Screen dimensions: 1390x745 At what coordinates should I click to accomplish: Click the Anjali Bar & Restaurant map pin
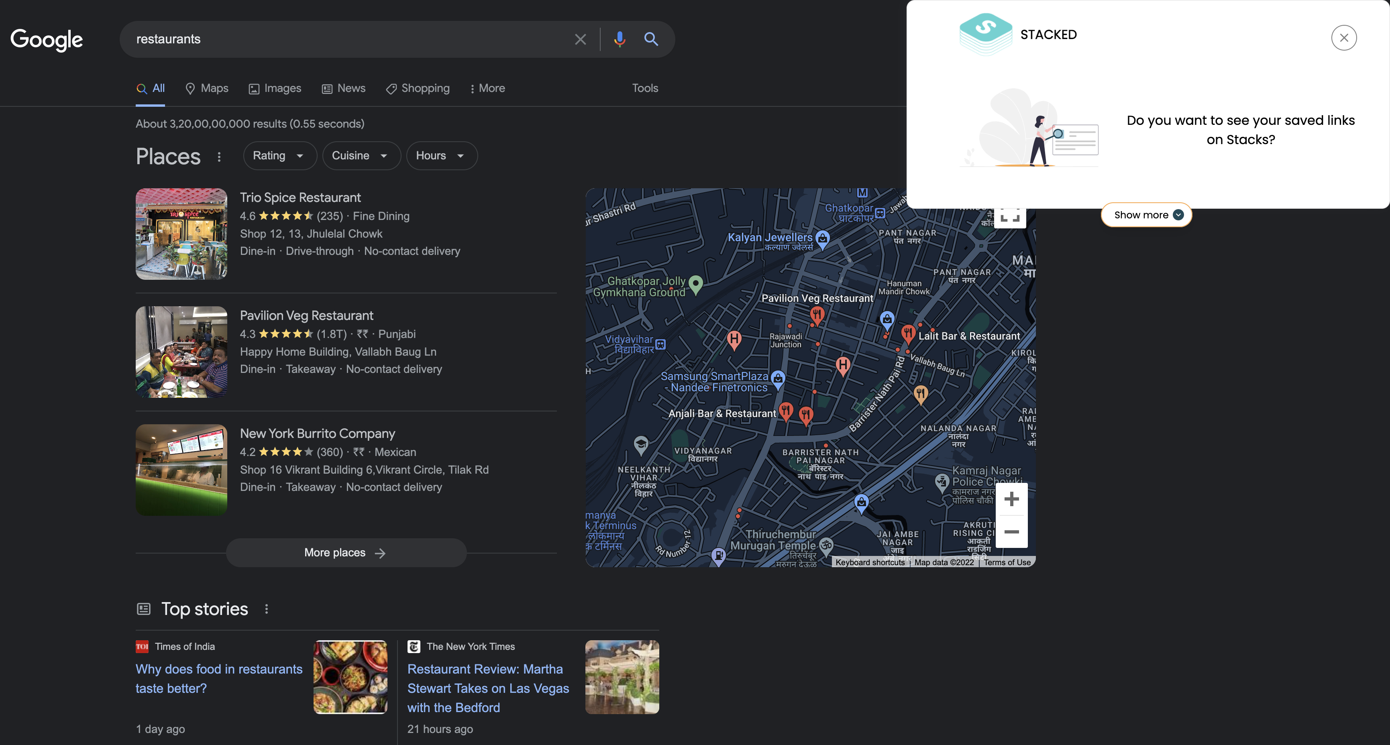click(x=786, y=411)
